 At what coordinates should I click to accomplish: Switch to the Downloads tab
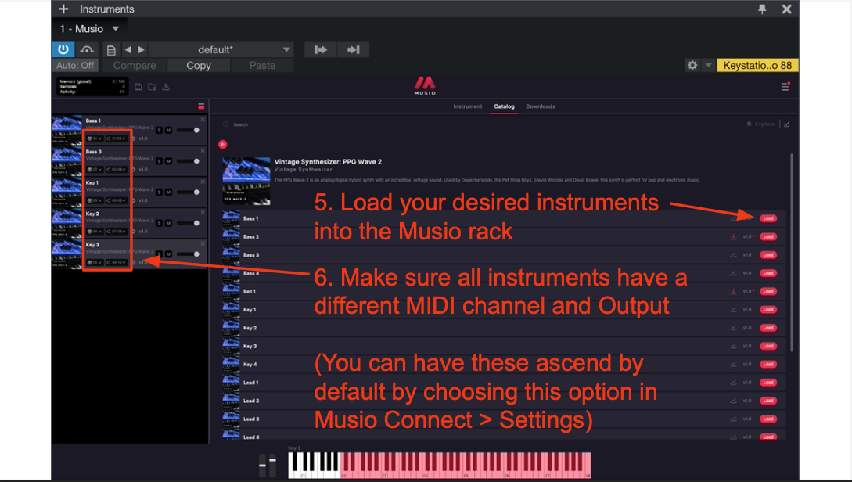tap(541, 106)
